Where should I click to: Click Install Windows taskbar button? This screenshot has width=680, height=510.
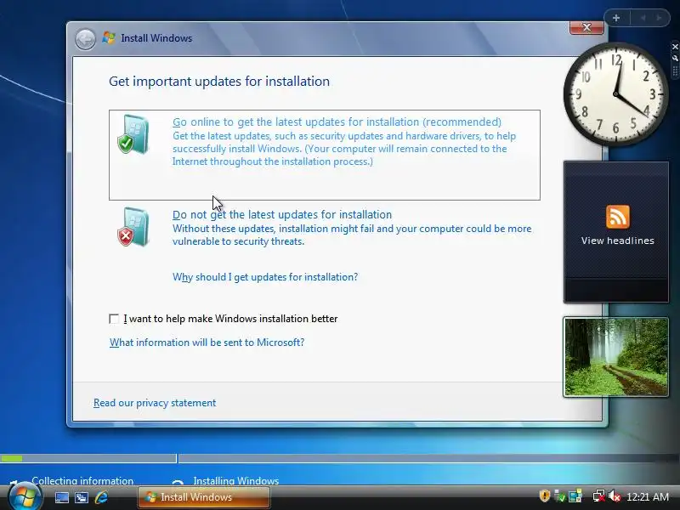pyautogui.click(x=204, y=497)
